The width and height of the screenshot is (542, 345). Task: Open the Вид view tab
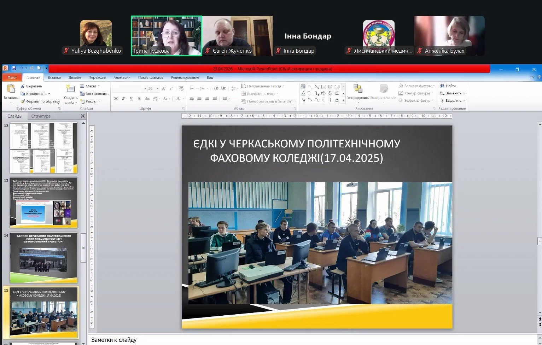(210, 77)
